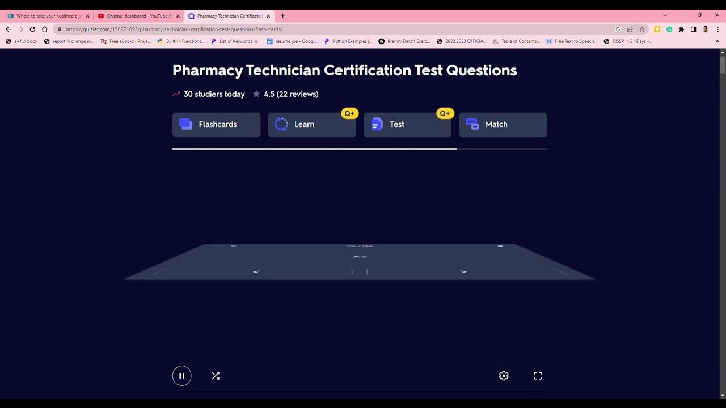Open the a+full book bookmark
This screenshot has height=408, width=726.
pos(22,41)
